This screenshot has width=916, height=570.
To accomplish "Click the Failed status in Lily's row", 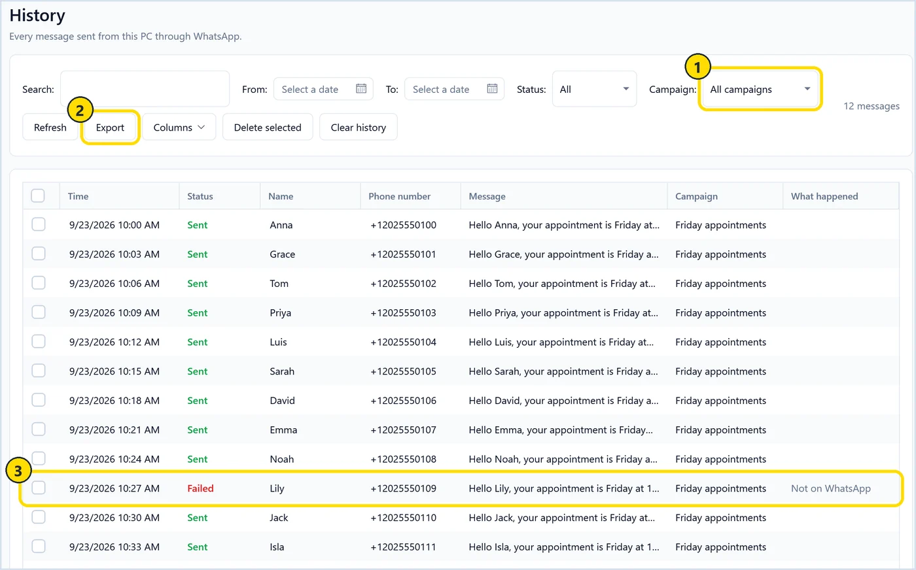I will click(x=200, y=488).
